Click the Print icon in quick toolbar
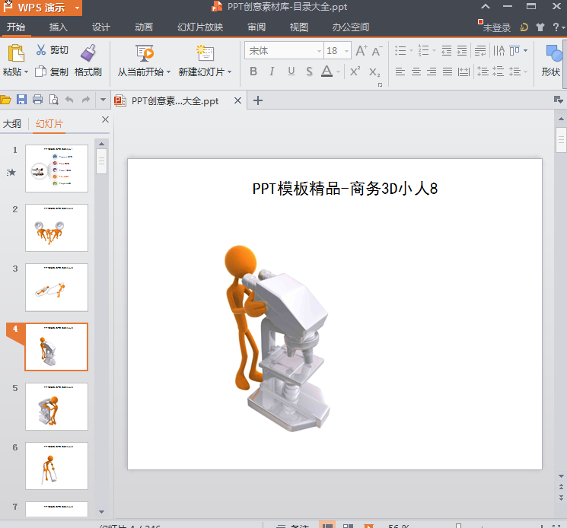The height and width of the screenshot is (528, 567). (x=37, y=100)
